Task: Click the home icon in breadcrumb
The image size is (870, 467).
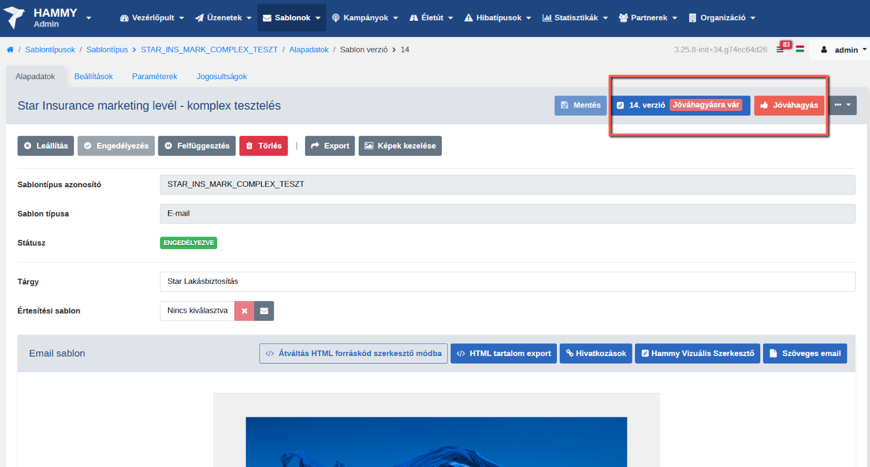Action: (10, 50)
